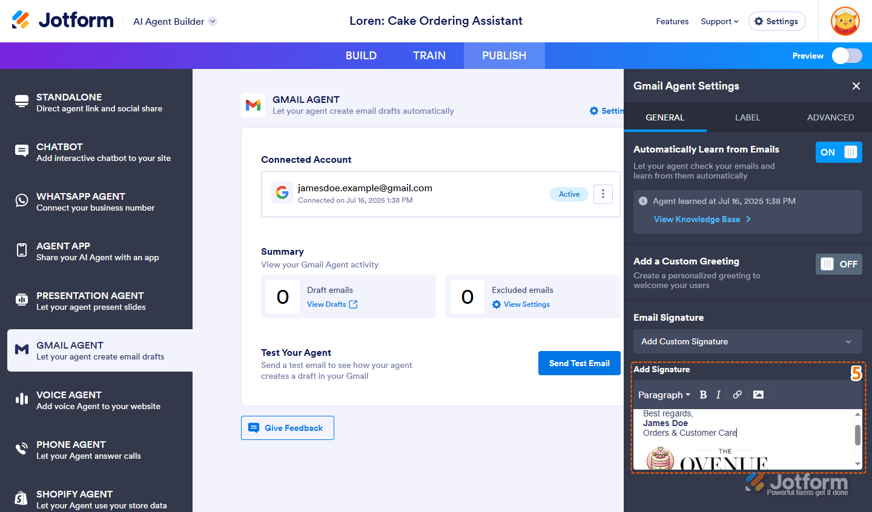Image resolution: width=872 pixels, height=512 pixels.
Task: Insert an image in the signature
Action: click(x=758, y=395)
